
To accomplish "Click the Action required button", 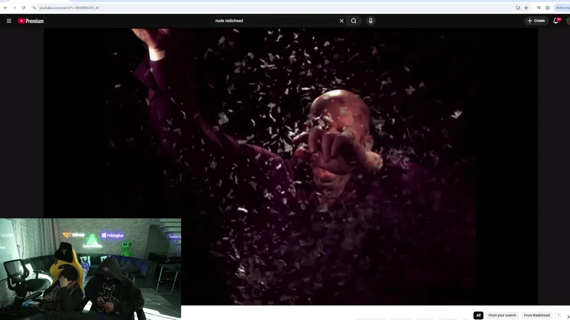I will pyautogui.click(x=562, y=8).
